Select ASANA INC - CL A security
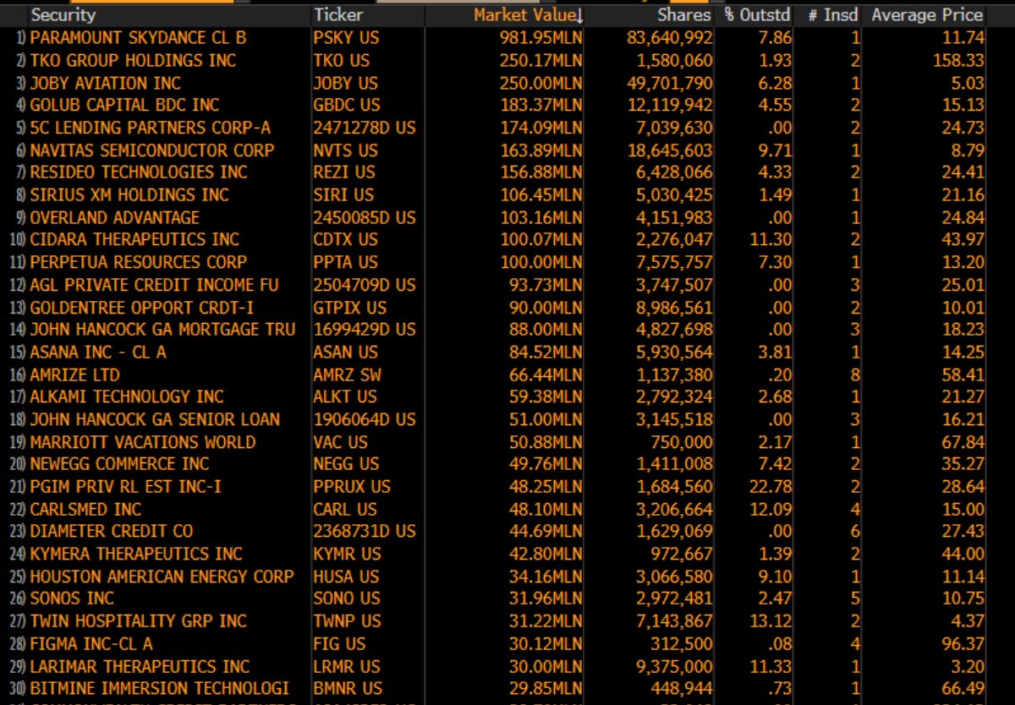This screenshot has height=705, width=1015. click(98, 352)
